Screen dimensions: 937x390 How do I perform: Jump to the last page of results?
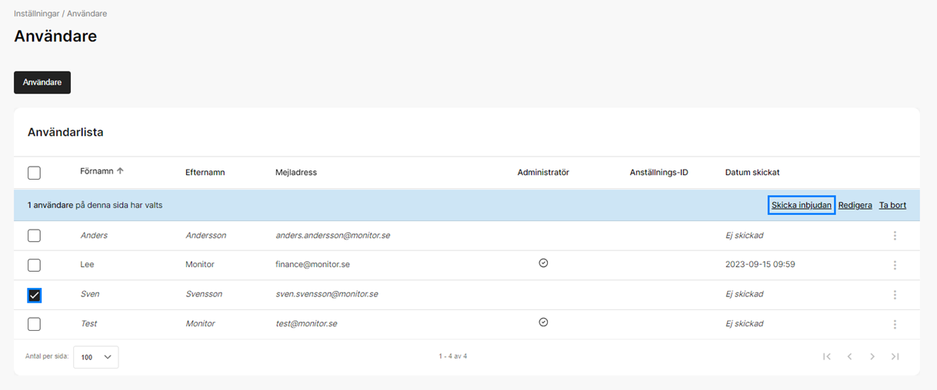coord(895,356)
